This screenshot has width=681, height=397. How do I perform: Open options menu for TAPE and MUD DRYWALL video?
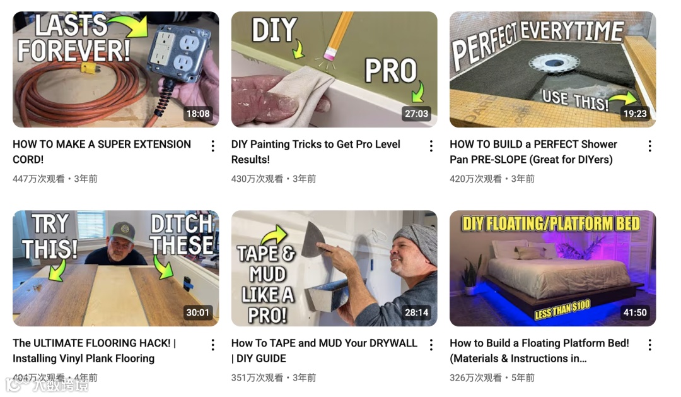[431, 345]
